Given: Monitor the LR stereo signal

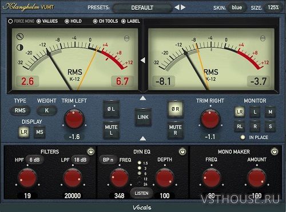Looking at the screenshot, I should click(x=240, y=112).
